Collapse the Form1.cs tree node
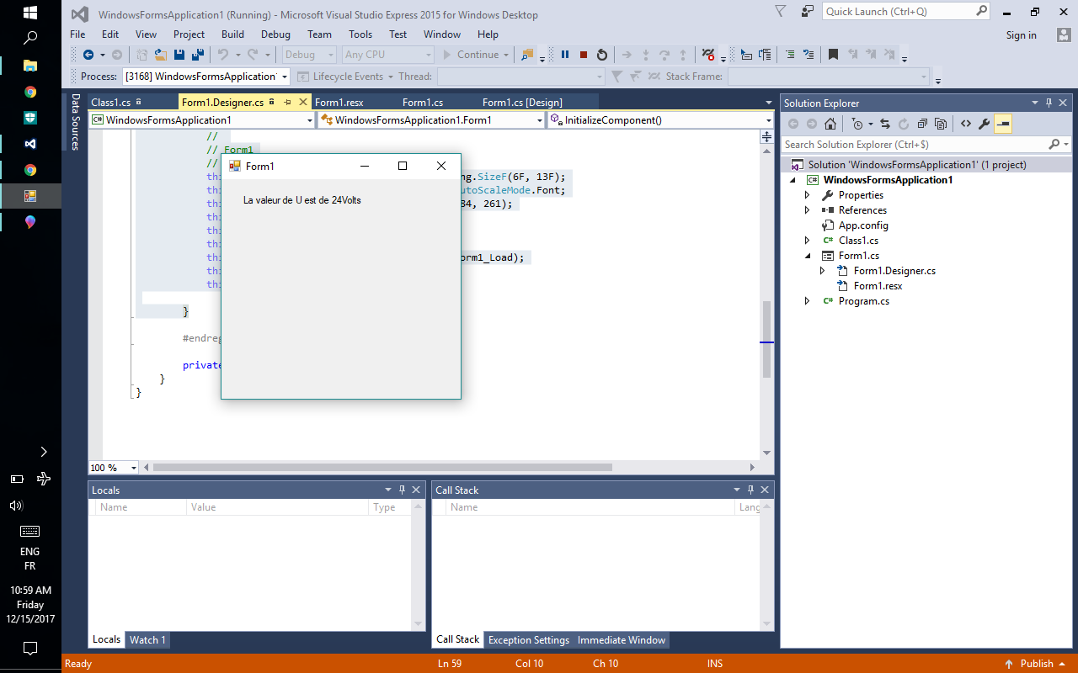Viewport: 1078px width, 673px height. point(807,256)
